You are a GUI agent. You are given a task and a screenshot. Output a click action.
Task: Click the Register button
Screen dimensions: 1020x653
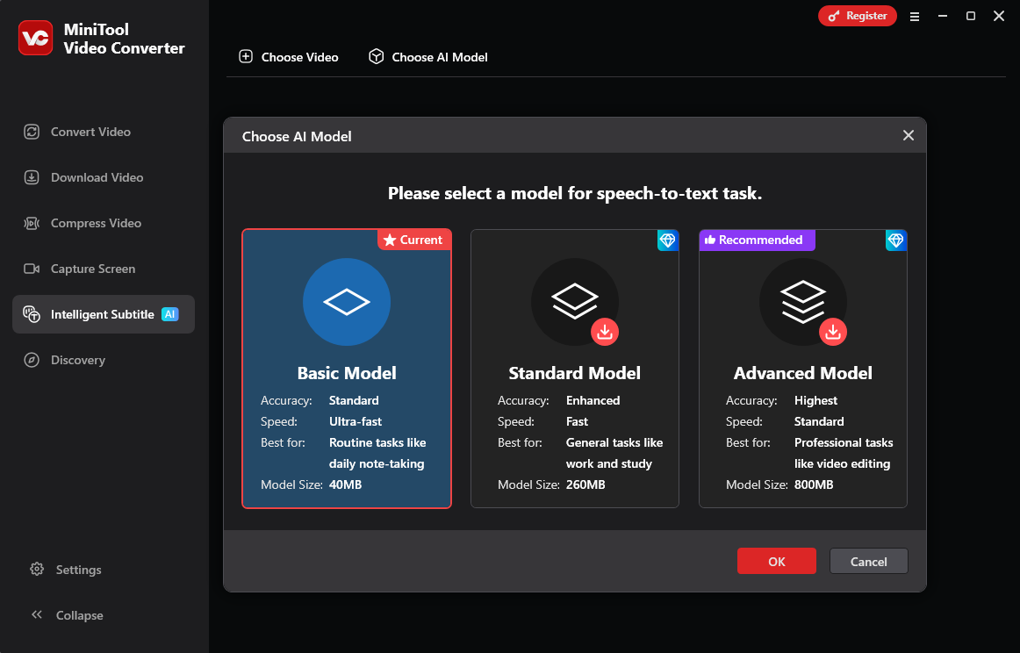[858, 16]
